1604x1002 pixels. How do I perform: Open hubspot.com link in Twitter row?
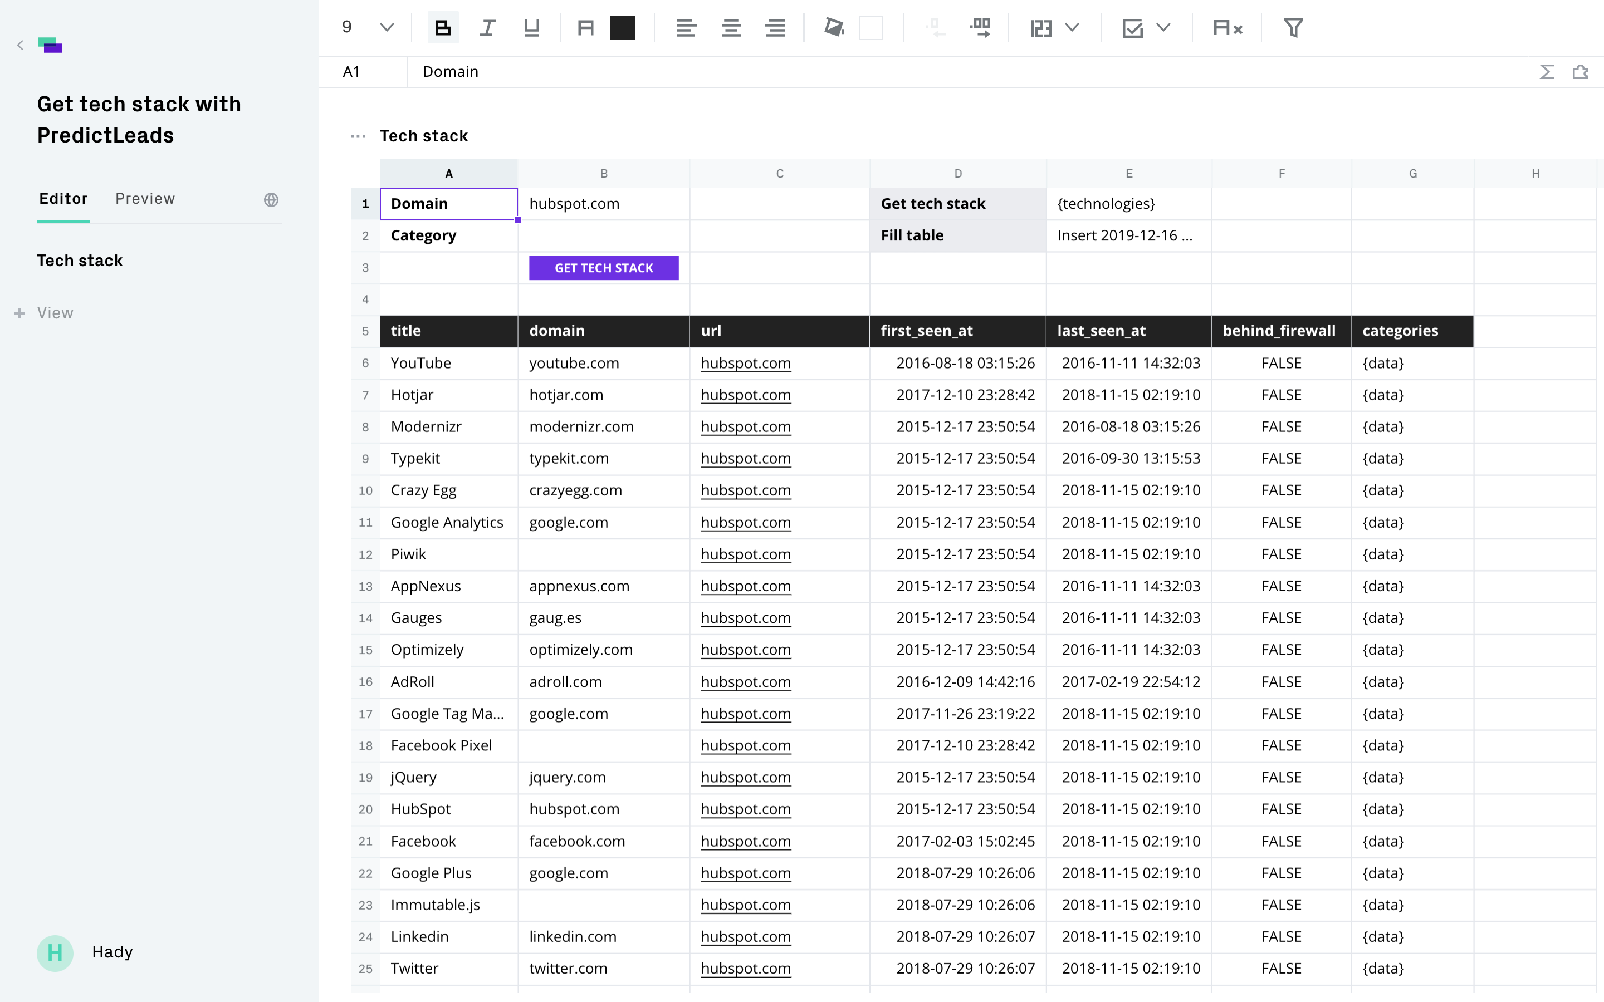point(746,968)
